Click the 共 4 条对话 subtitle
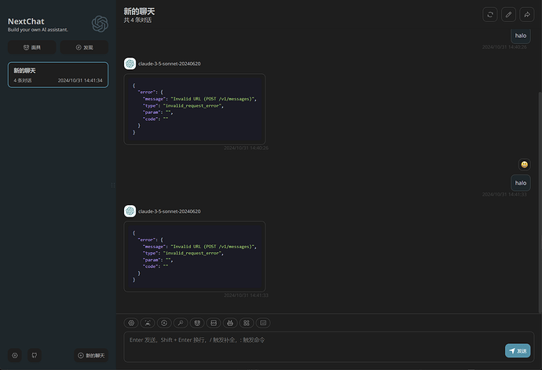 pos(137,20)
